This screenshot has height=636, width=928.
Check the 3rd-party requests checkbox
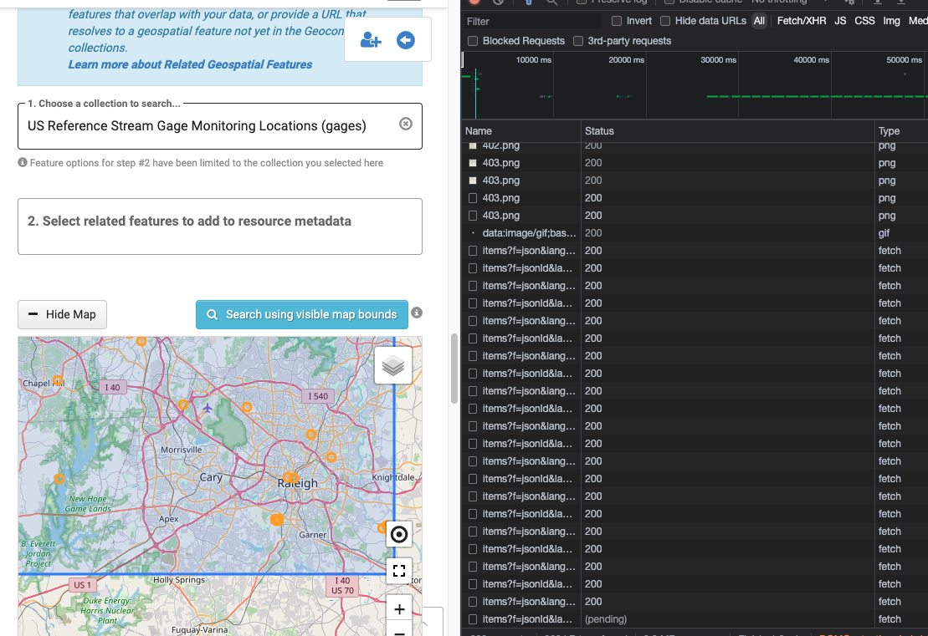pos(578,41)
